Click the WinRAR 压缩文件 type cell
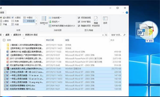 tap(73, 69)
